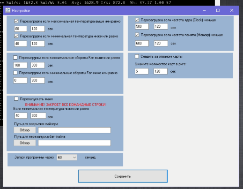Click label Если минимальная температура ниже или равно
Screen dimensions: 243x189
pos(51,109)
